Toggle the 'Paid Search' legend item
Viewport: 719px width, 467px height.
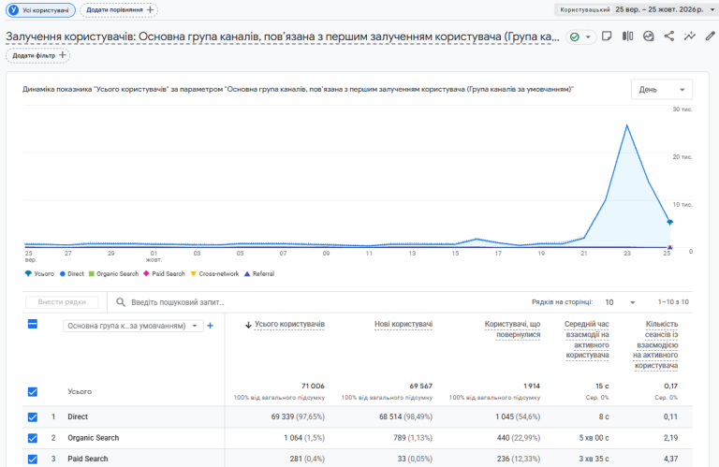point(164,273)
